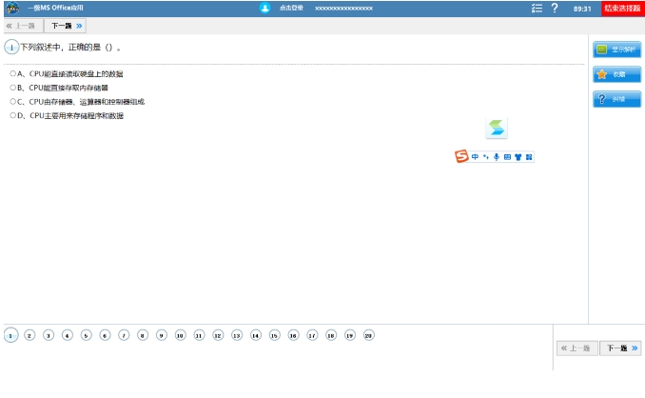Toggle Chinese mode 中 on input bar
Viewport: 645px width, 398px height.
pyautogui.click(x=475, y=157)
